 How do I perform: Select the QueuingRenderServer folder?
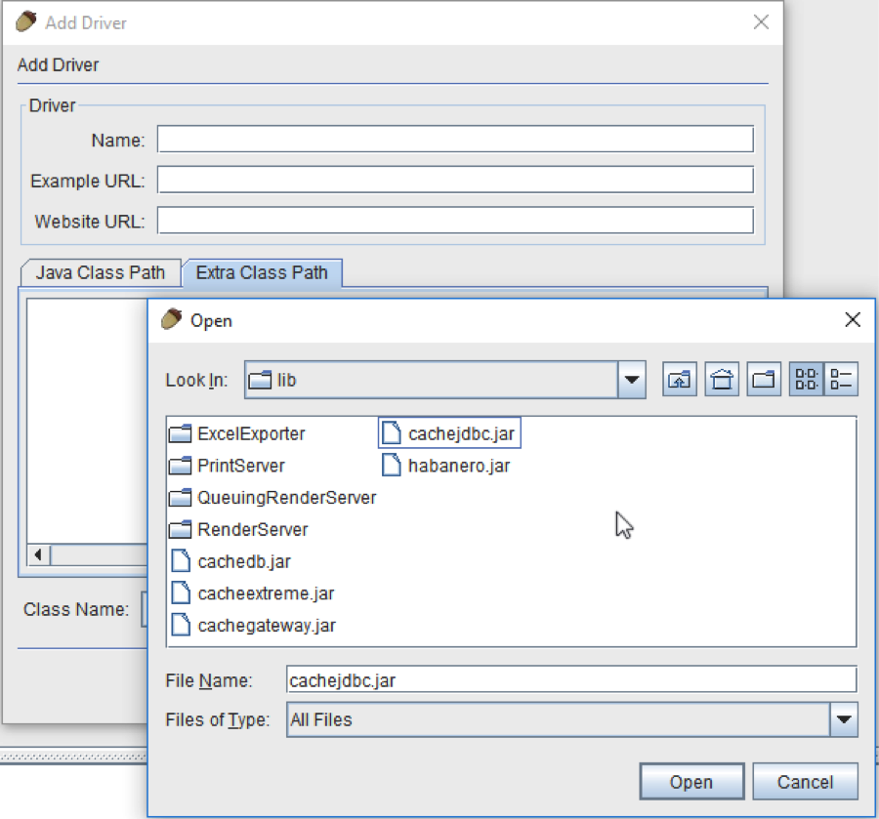pos(285,498)
